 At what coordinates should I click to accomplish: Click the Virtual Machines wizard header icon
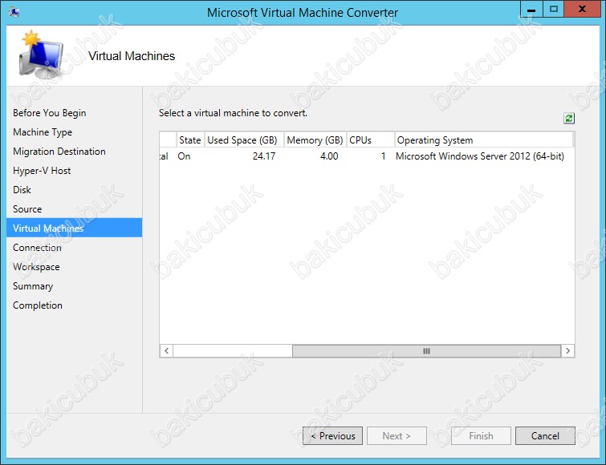click(x=41, y=55)
